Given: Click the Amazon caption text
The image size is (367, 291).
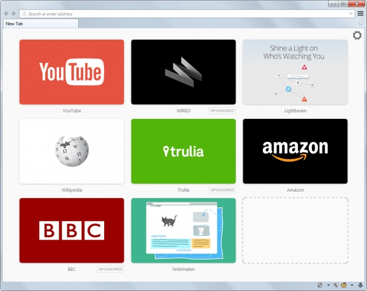Looking at the screenshot, I should click(295, 190).
